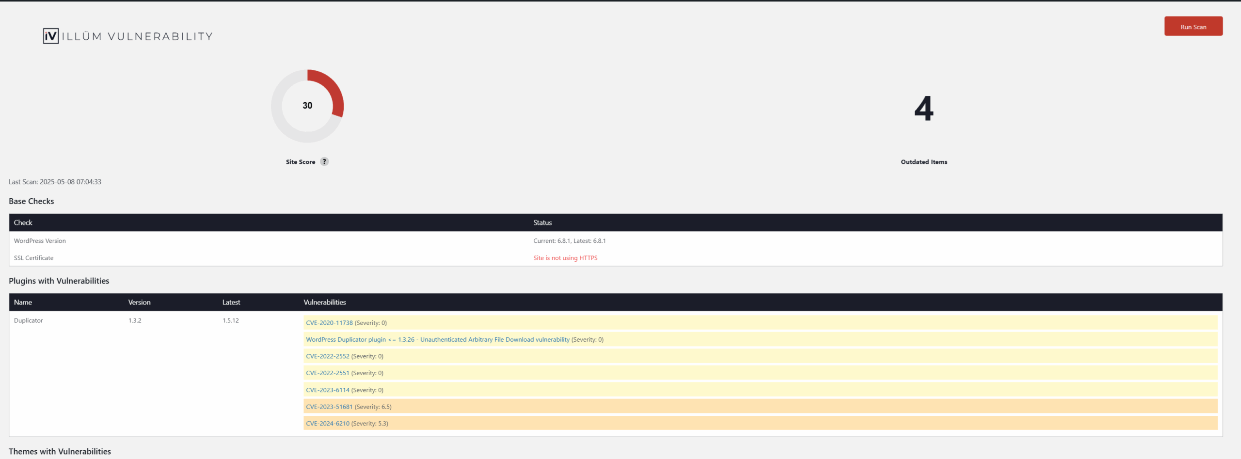Click the 'SSL Certificate' row cell
Viewport: 1241px width, 459px height.
tap(33, 258)
